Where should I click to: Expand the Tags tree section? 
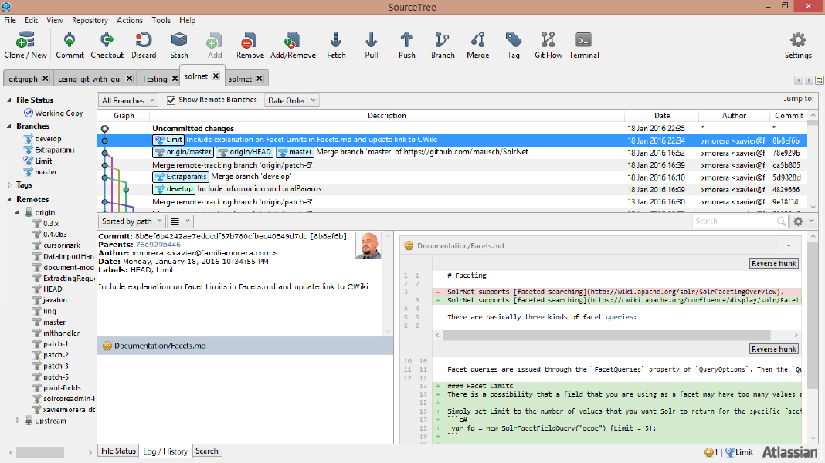[9, 184]
